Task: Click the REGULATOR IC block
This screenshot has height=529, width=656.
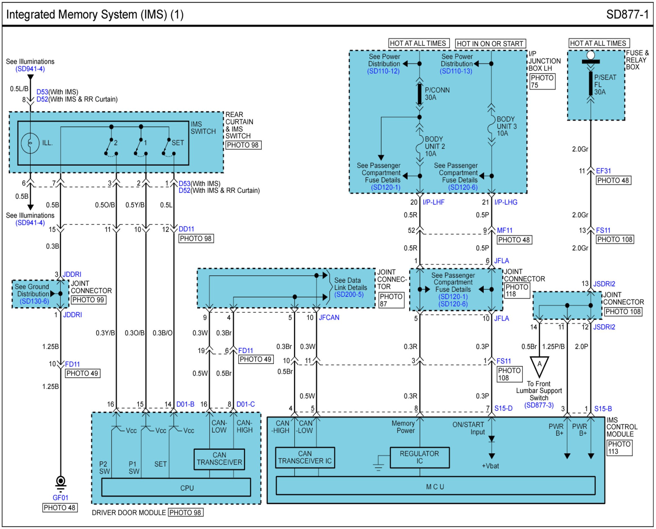Action: (419, 458)
